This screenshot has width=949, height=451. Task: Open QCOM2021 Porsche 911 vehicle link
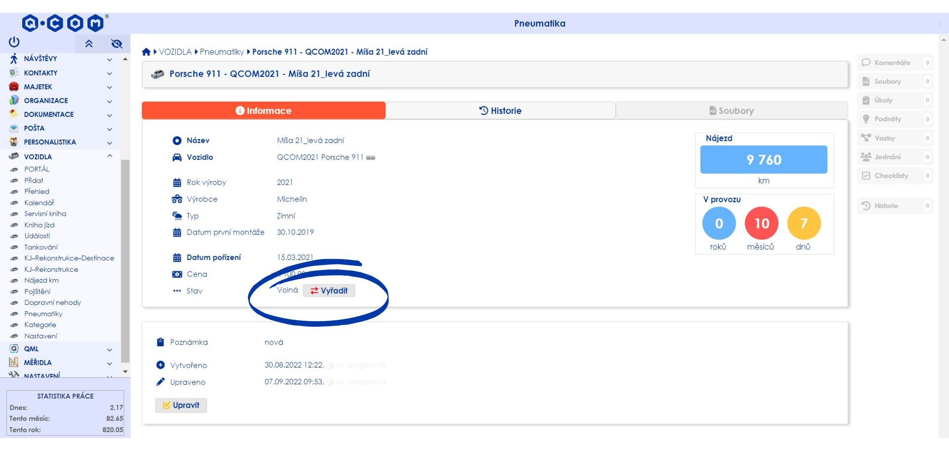point(320,157)
